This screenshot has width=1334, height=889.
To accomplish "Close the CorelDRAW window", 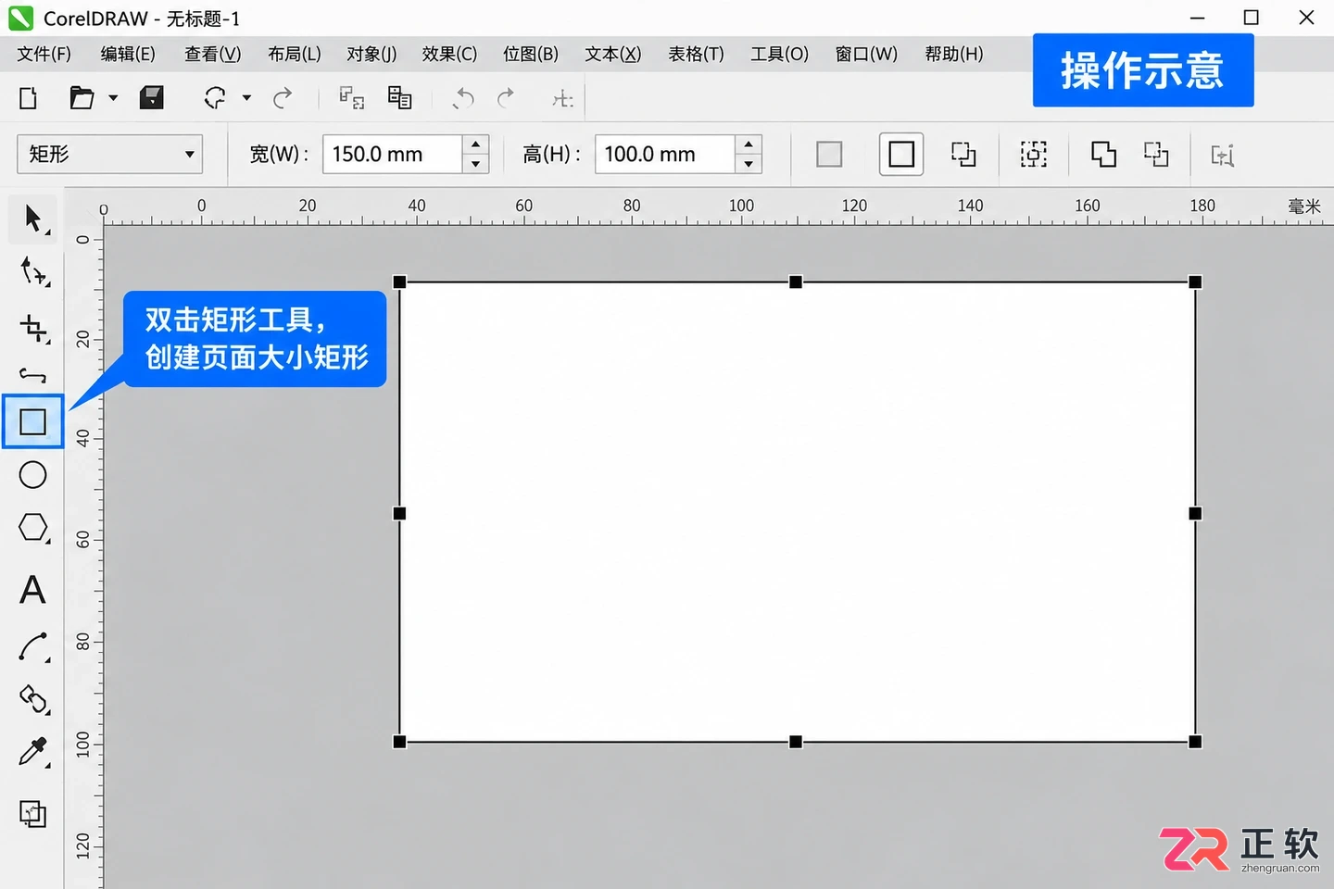I will pos(1306,18).
